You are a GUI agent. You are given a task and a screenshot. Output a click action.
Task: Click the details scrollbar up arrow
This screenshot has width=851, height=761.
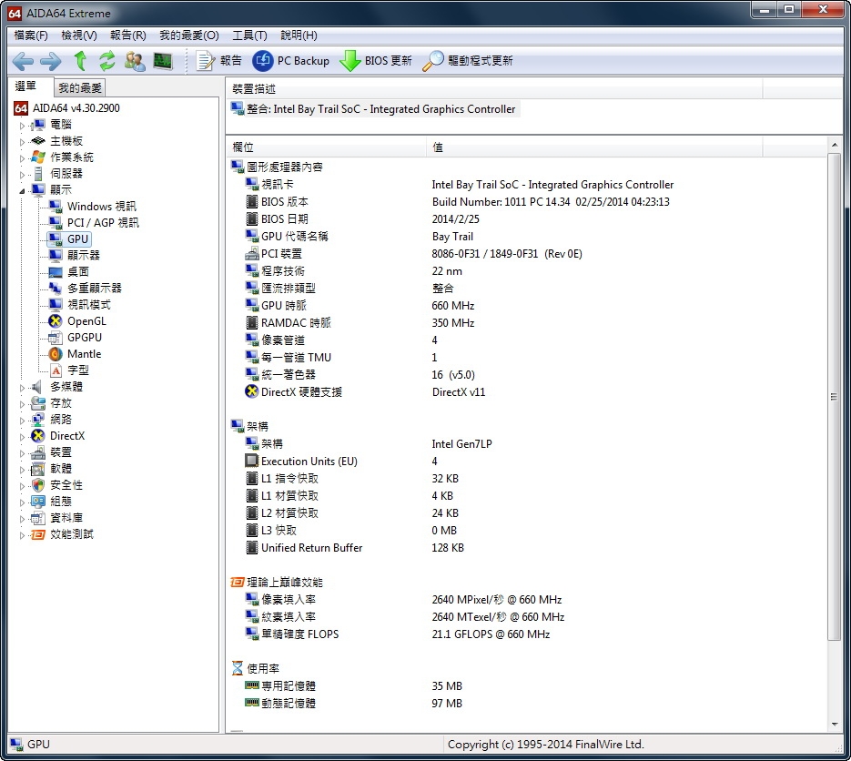click(x=835, y=145)
